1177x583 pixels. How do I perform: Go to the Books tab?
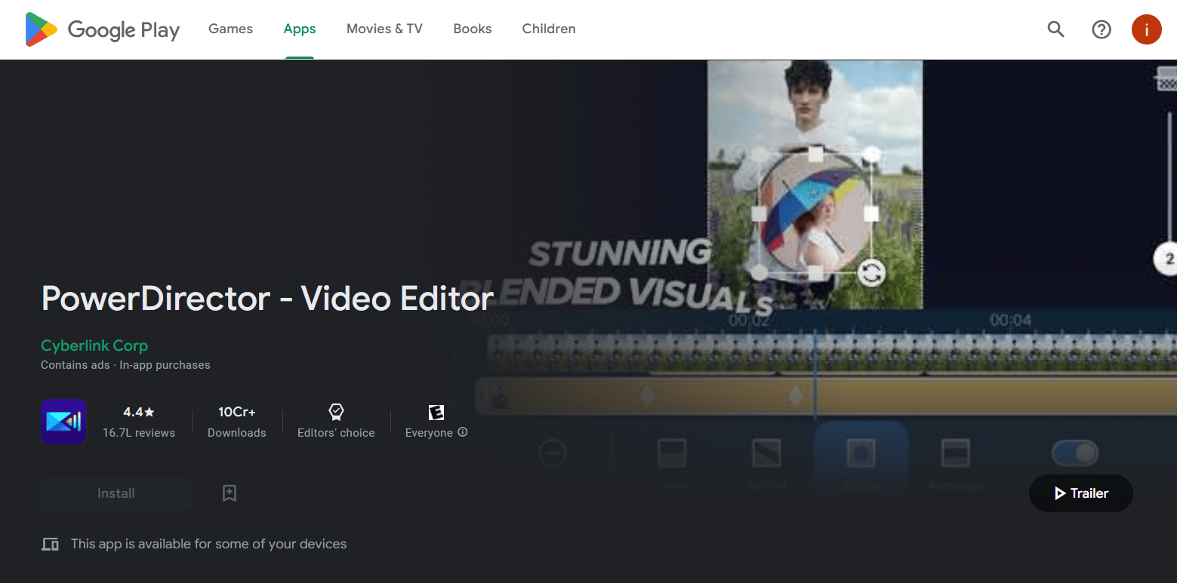(473, 29)
